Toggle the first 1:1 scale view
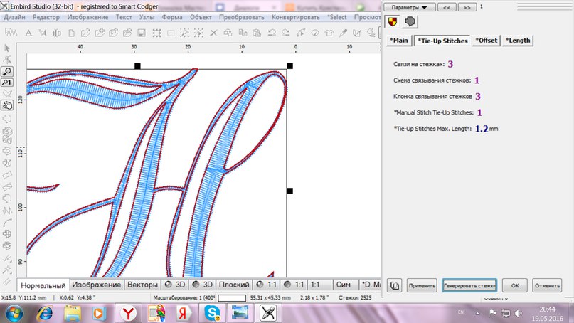The width and height of the screenshot is (574, 323). [x=267, y=285]
